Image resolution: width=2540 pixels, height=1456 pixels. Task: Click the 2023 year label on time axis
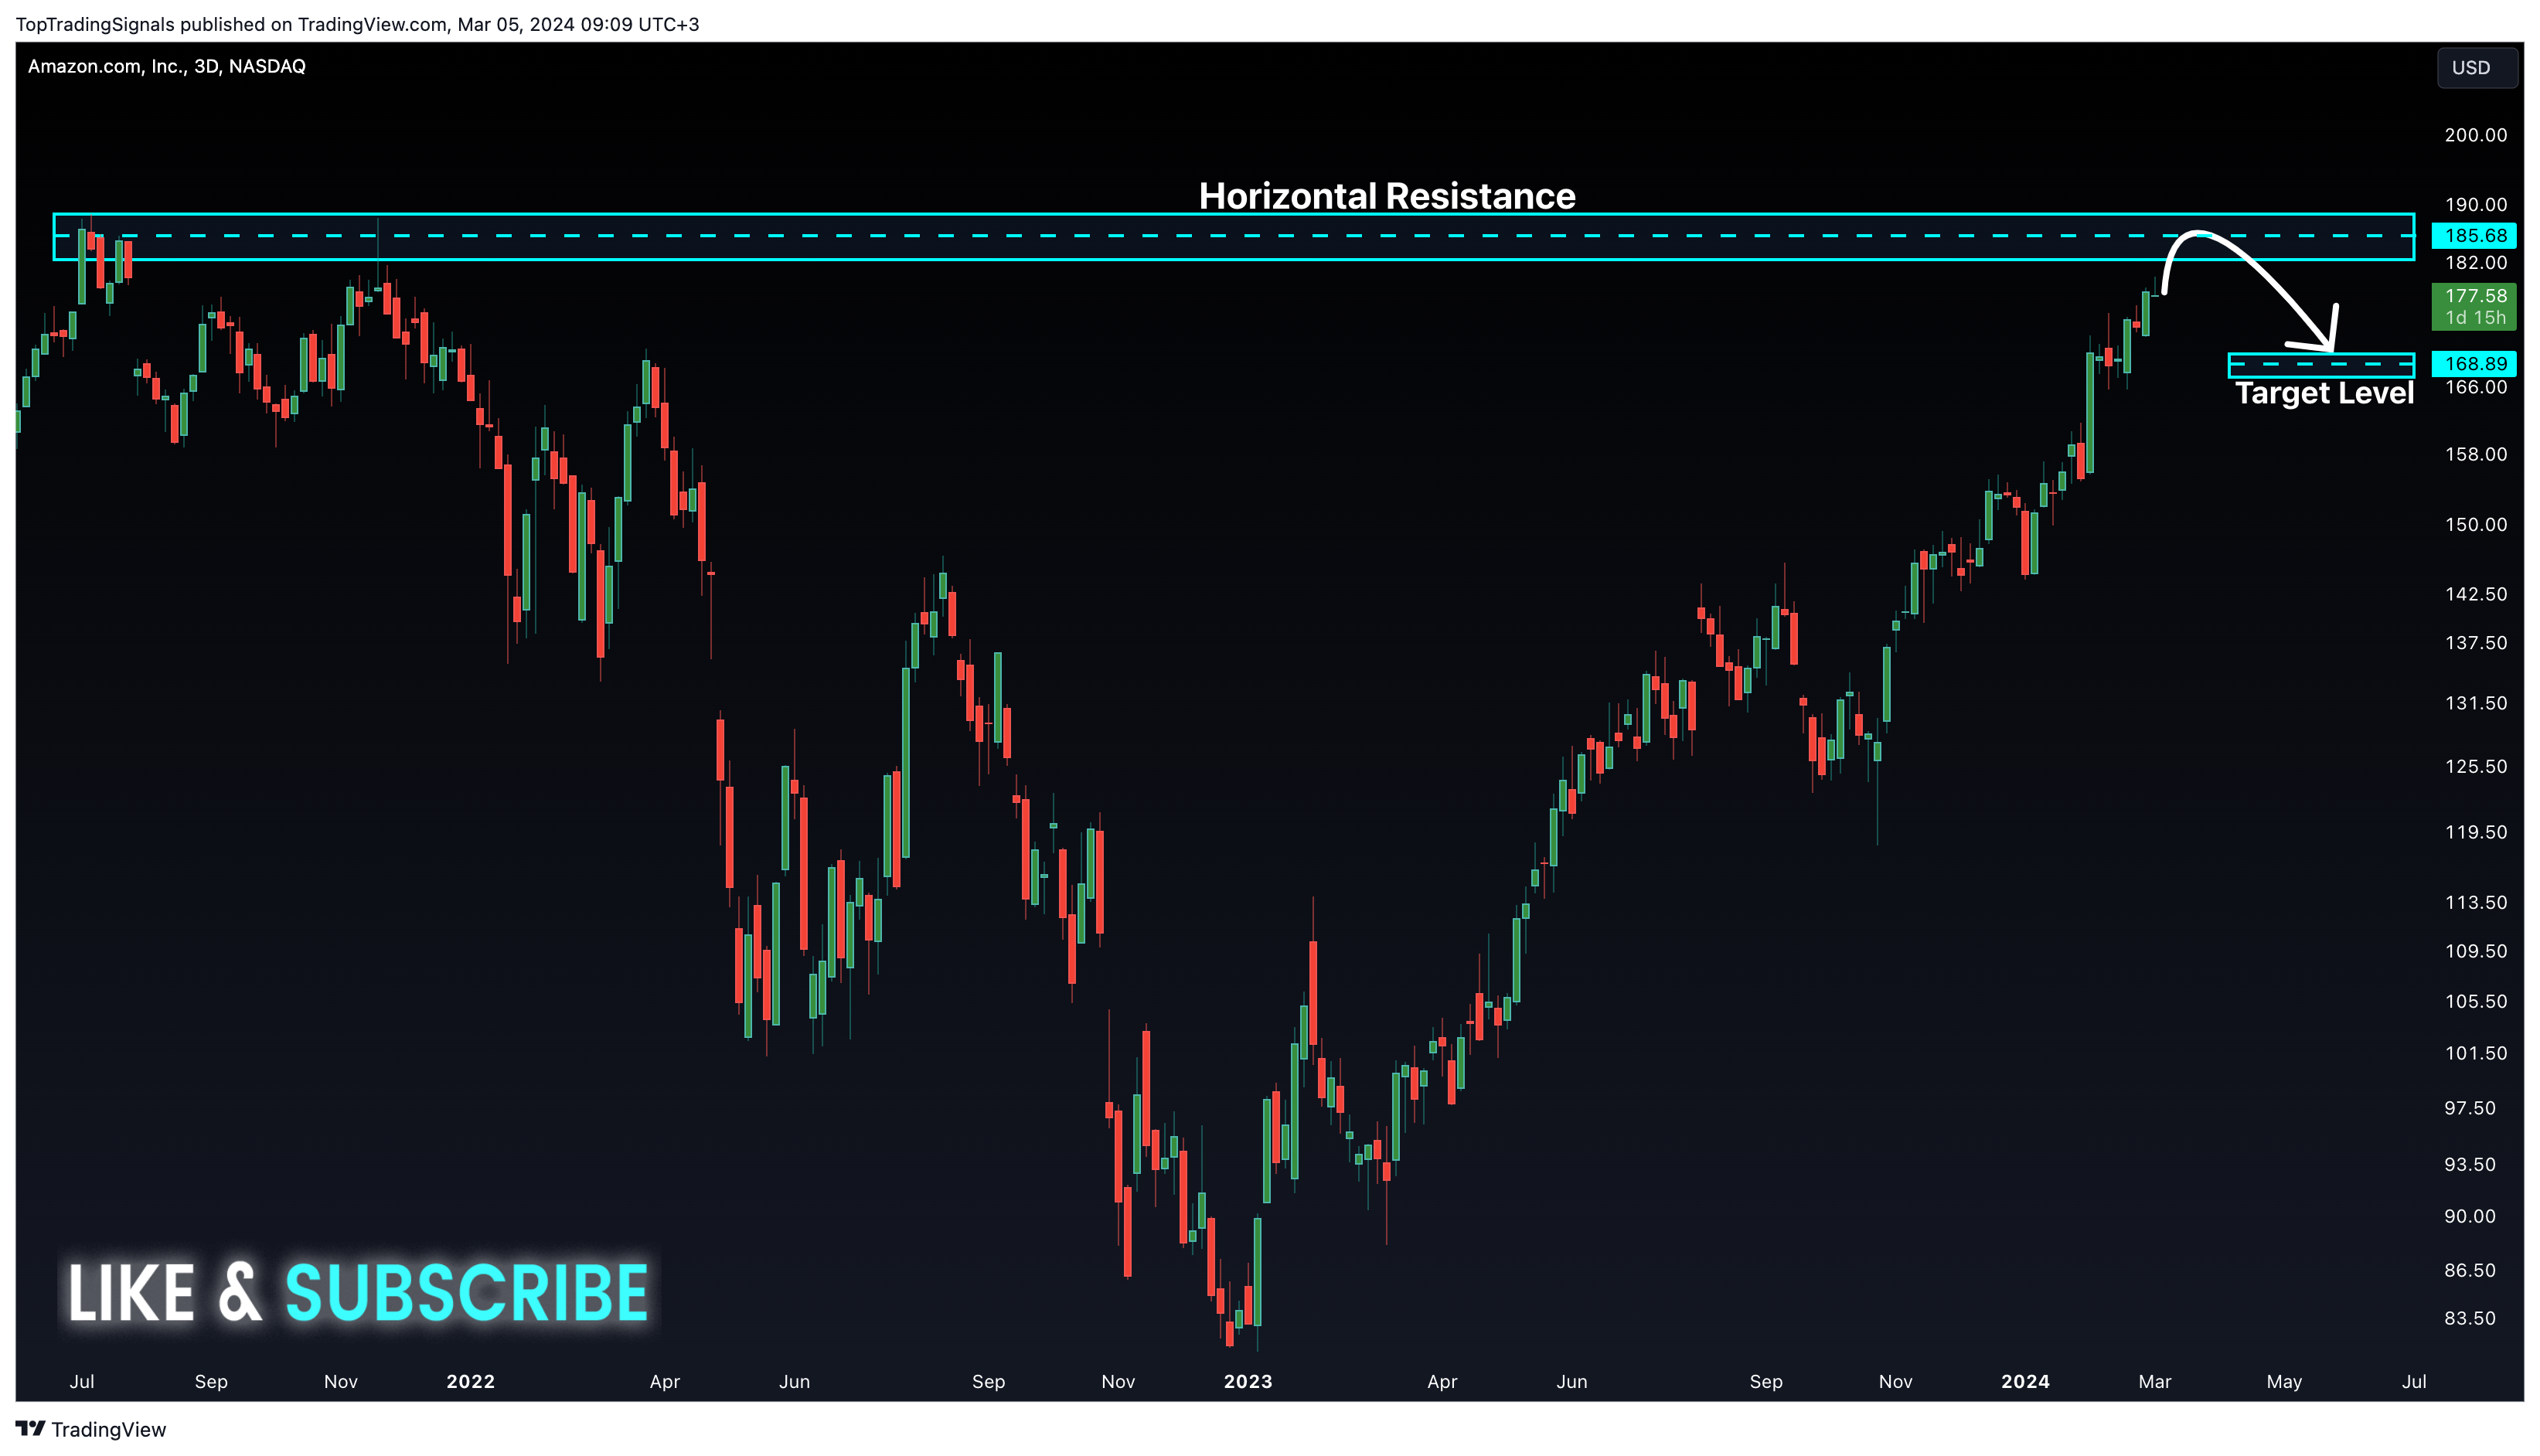pos(1248,1382)
